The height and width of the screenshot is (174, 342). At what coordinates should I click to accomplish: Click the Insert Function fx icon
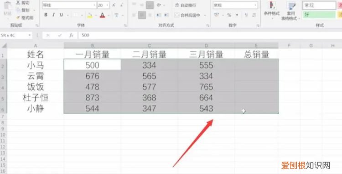[x=71, y=35]
